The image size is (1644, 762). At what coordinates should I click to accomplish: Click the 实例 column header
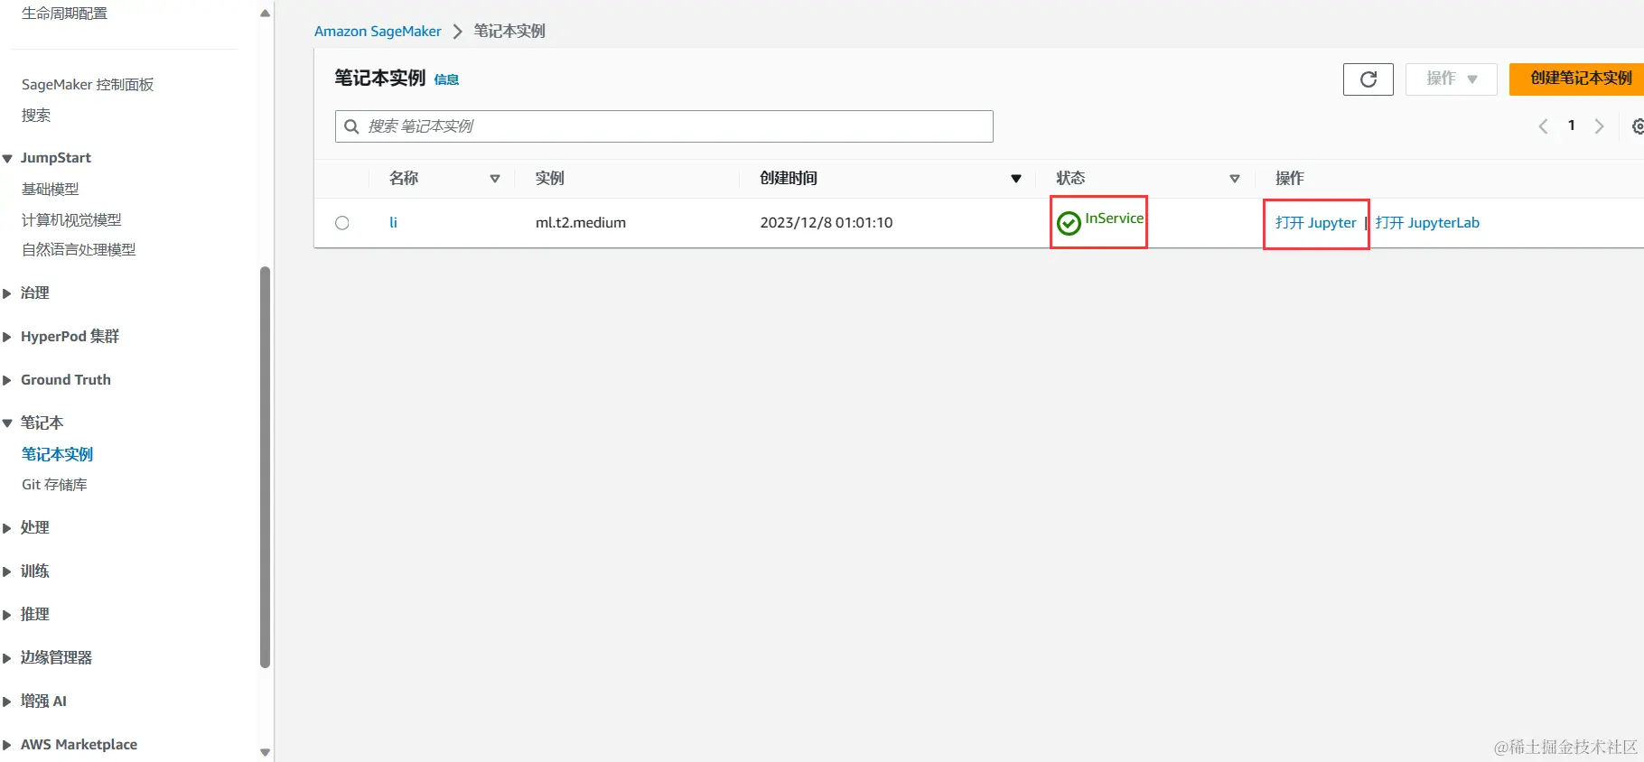(x=550, y=179)
